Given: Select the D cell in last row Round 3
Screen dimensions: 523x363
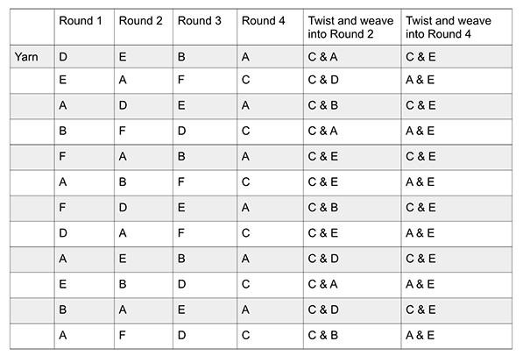Looking at the screenshot, I should pos(205,337).
